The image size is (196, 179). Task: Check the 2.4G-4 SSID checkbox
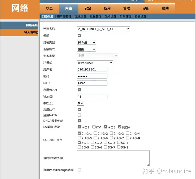pyautogui.click(x=127, y=133)
